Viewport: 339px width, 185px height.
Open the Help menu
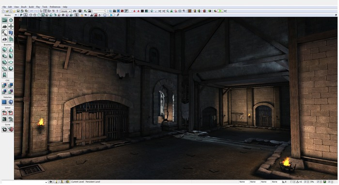tap(65, 7)
